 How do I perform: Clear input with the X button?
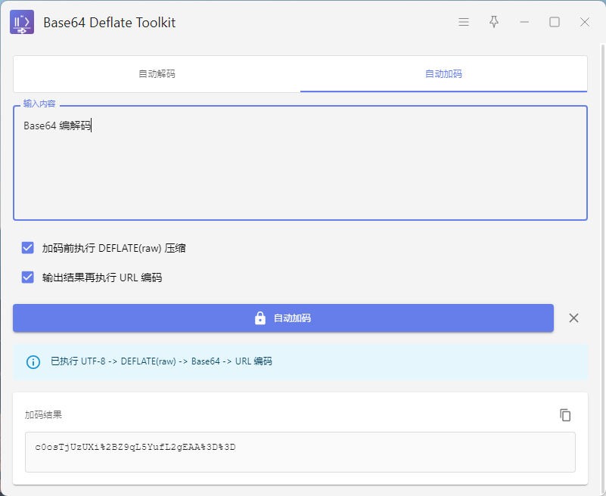[x=573, y=318]
